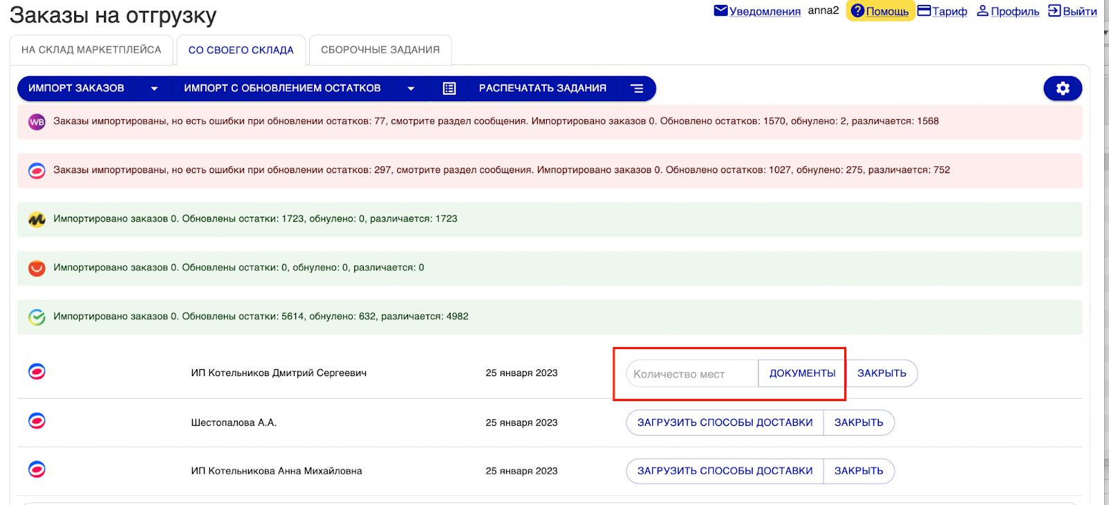Click Ozon icon in Шестопалова А.А. row
The height and width of the screenshot is (505, 1109).
coord(37,420)
